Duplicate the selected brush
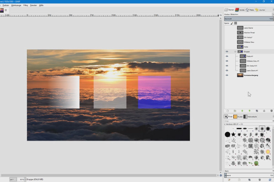 pos(249,180)
